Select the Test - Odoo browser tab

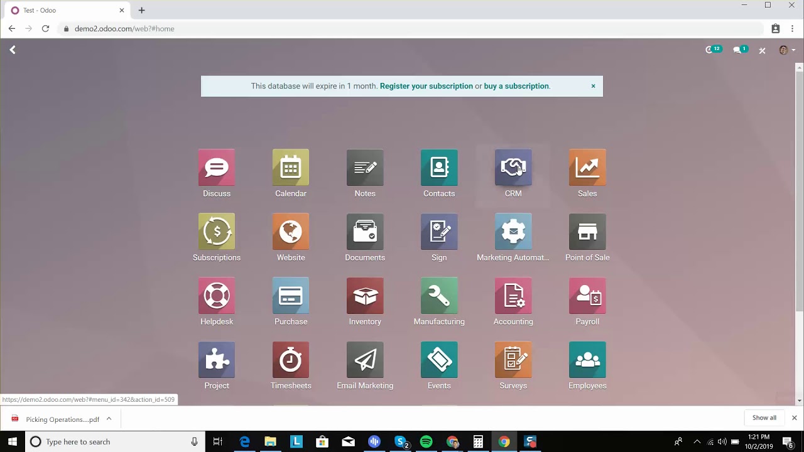coord(68,10)
